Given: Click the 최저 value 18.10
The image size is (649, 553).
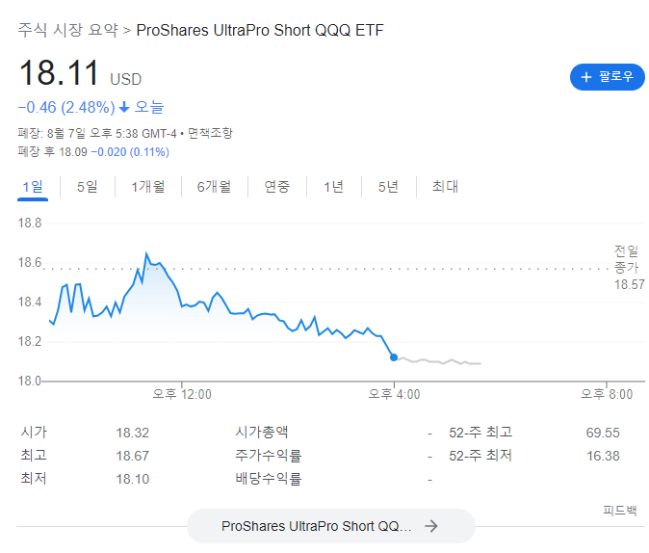Looking at the screenshot, I should click(x=133, y=479).
